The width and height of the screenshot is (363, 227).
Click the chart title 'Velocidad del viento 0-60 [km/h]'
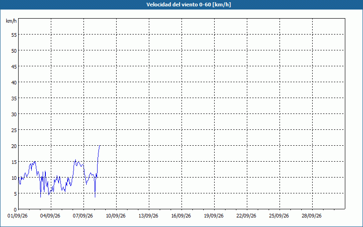point(189,5)
